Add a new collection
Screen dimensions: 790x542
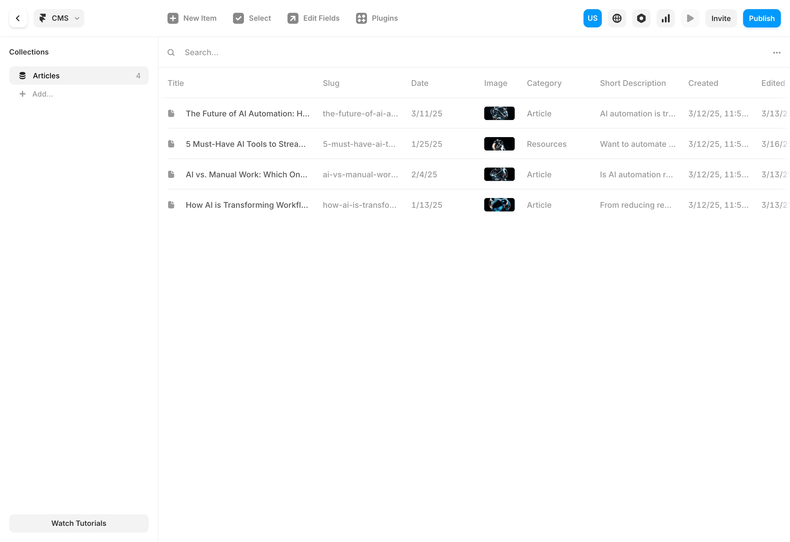(43, 94)
